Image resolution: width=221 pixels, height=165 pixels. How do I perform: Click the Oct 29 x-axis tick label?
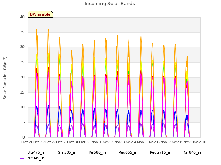(62, 142)
